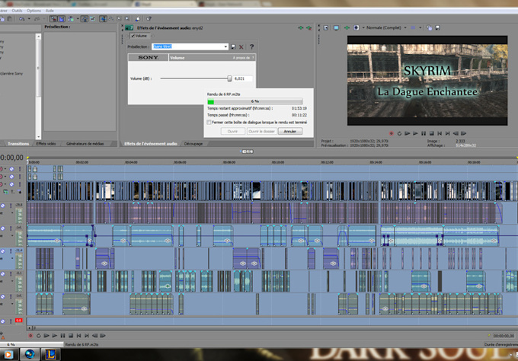Open the Split screen view dropdown arrow

tap(363, 27)
